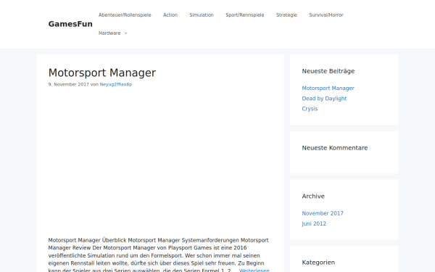Open the Crysis post link
Screen dimensions: 435x272
coord(310,109)
